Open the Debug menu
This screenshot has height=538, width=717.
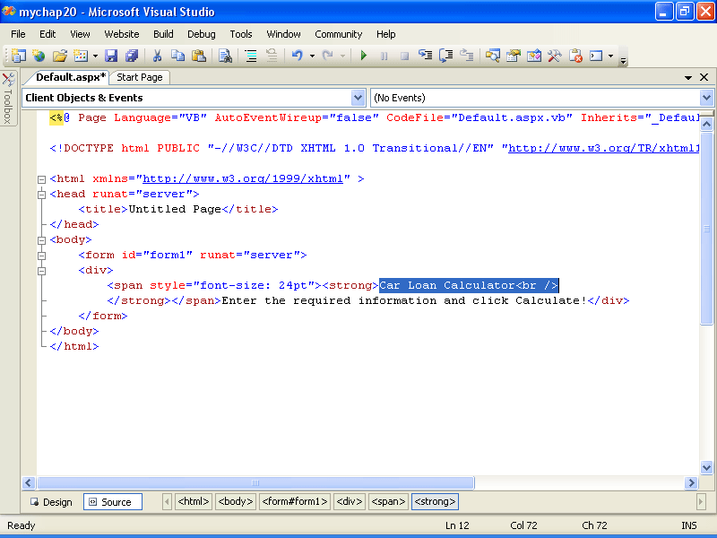[x=202, y=34]
